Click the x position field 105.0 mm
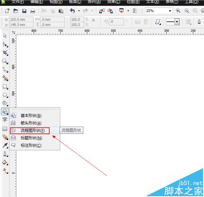Image resolution: width=204 pixels, height=197 pixels. (x=21, y=20)
